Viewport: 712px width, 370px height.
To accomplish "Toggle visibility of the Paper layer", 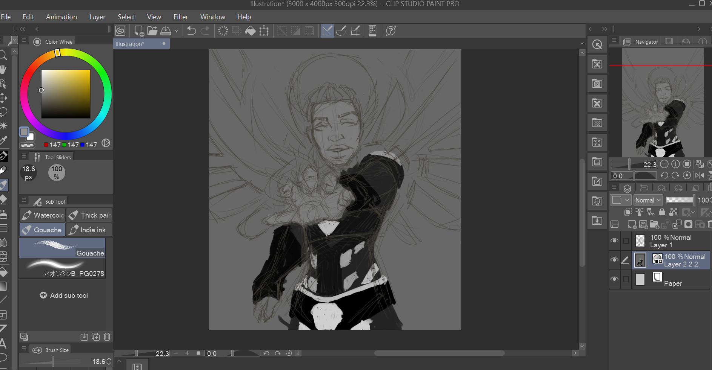I will click(x=614, y=279).
